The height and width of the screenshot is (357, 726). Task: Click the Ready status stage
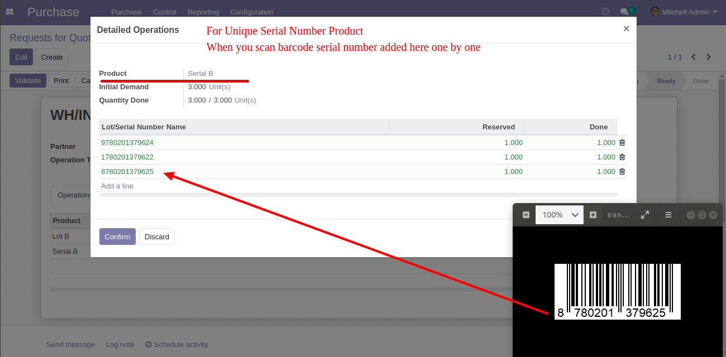pyautogui.click(x=666, y=81)
